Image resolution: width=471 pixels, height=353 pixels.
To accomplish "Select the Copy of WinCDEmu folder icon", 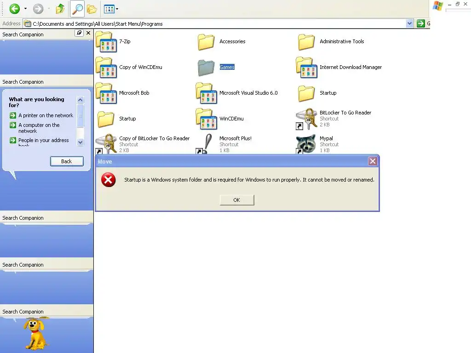I will 106,67.
